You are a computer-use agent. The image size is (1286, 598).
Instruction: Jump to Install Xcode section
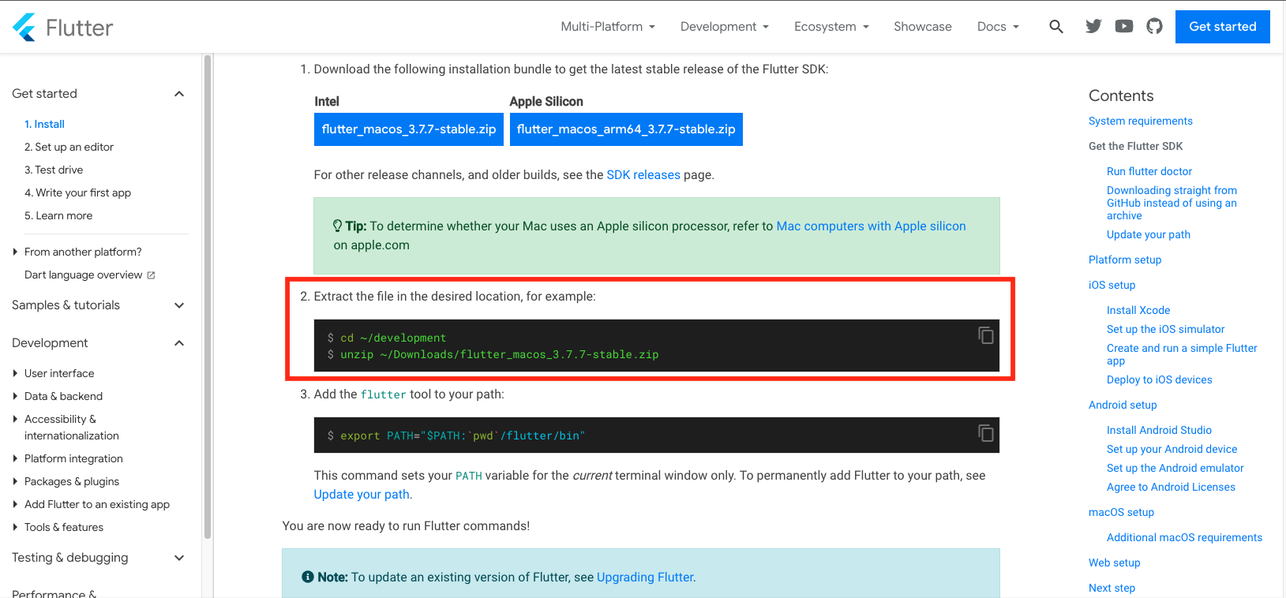pos(1138,310)
